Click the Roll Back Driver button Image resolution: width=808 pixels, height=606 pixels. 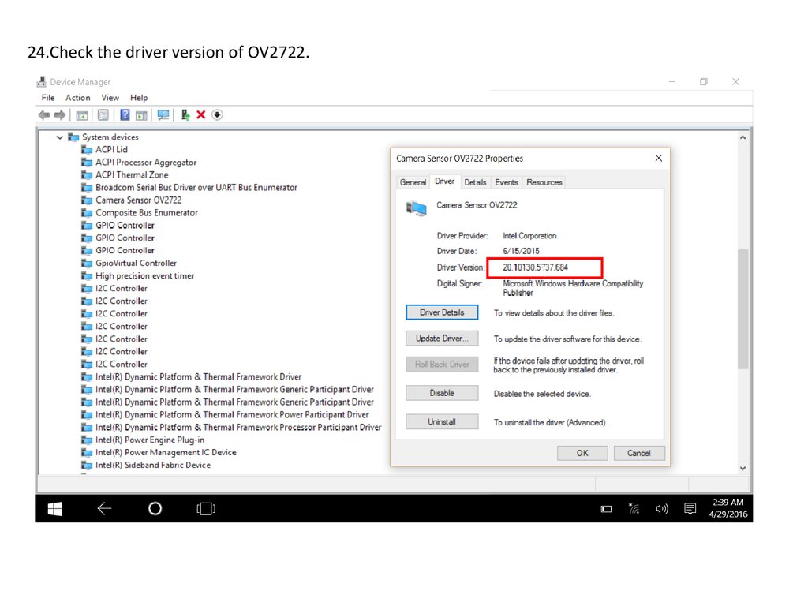[442, 364]
